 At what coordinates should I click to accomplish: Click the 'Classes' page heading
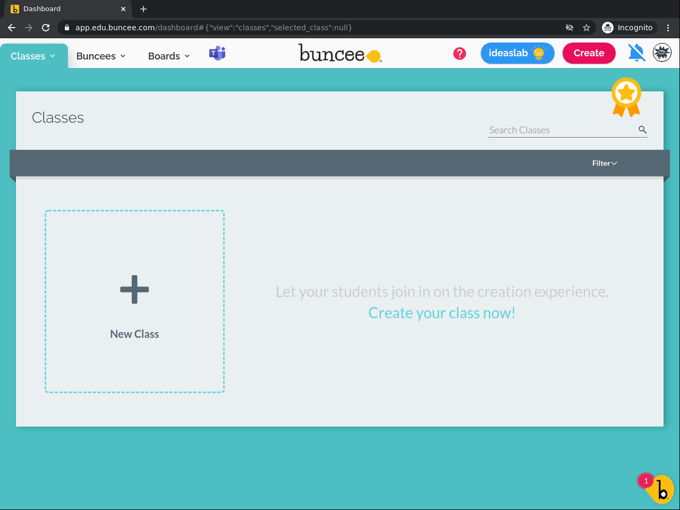click(x=58, y=117)
